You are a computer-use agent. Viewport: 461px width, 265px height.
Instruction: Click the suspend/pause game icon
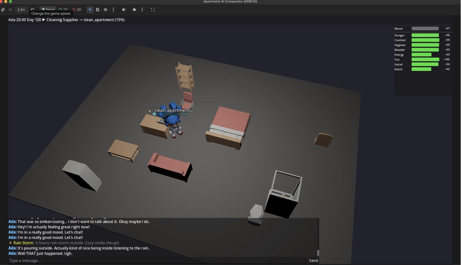click(3, 10)
